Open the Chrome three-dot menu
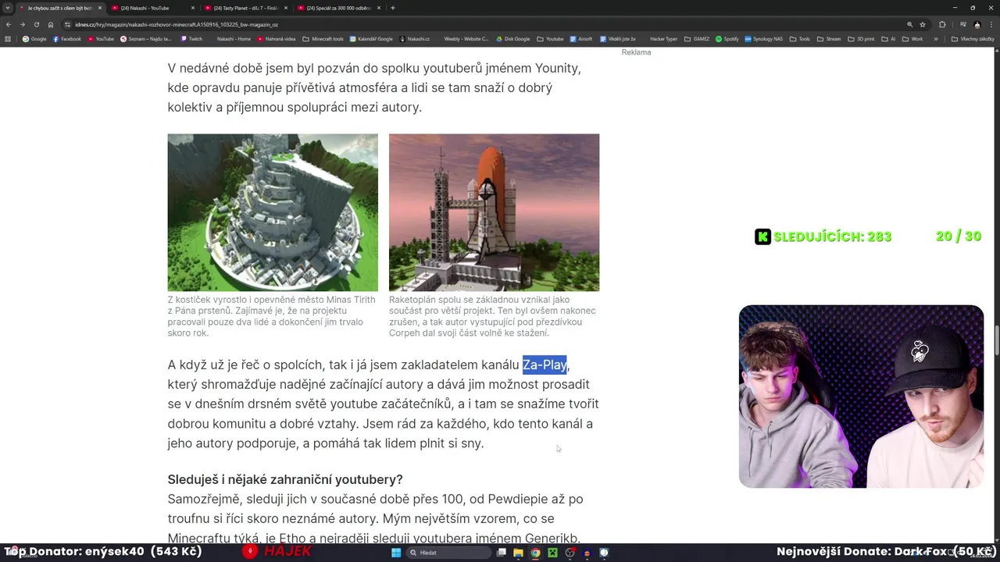This screenshot has height=562, width=1000. tap(991, 24)
